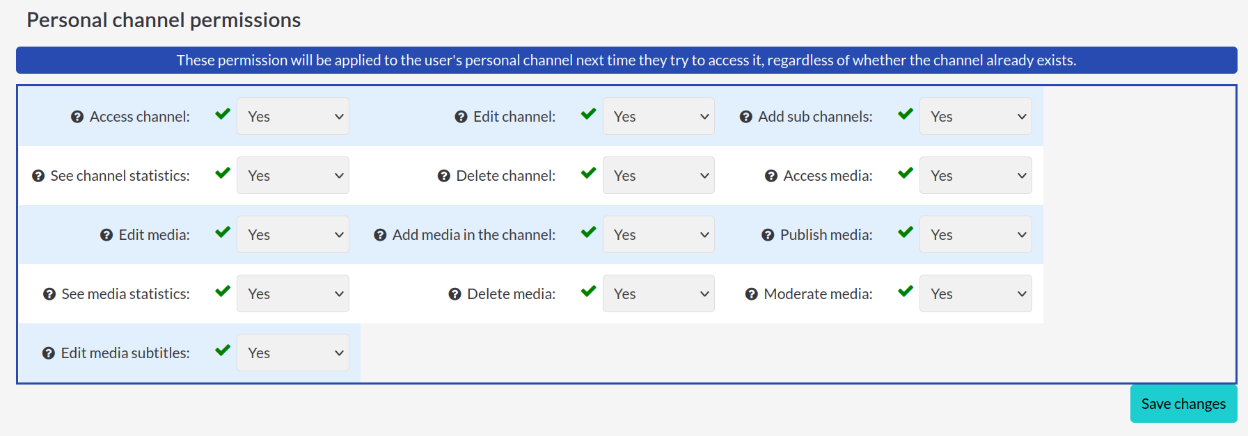Click the 'Publish media:' label
This screenshot has height=436, width=1248.
pos(826,235)
